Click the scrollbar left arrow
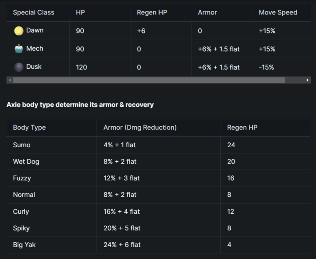Screen dimensions: 316x259 (x=10, y=80)
